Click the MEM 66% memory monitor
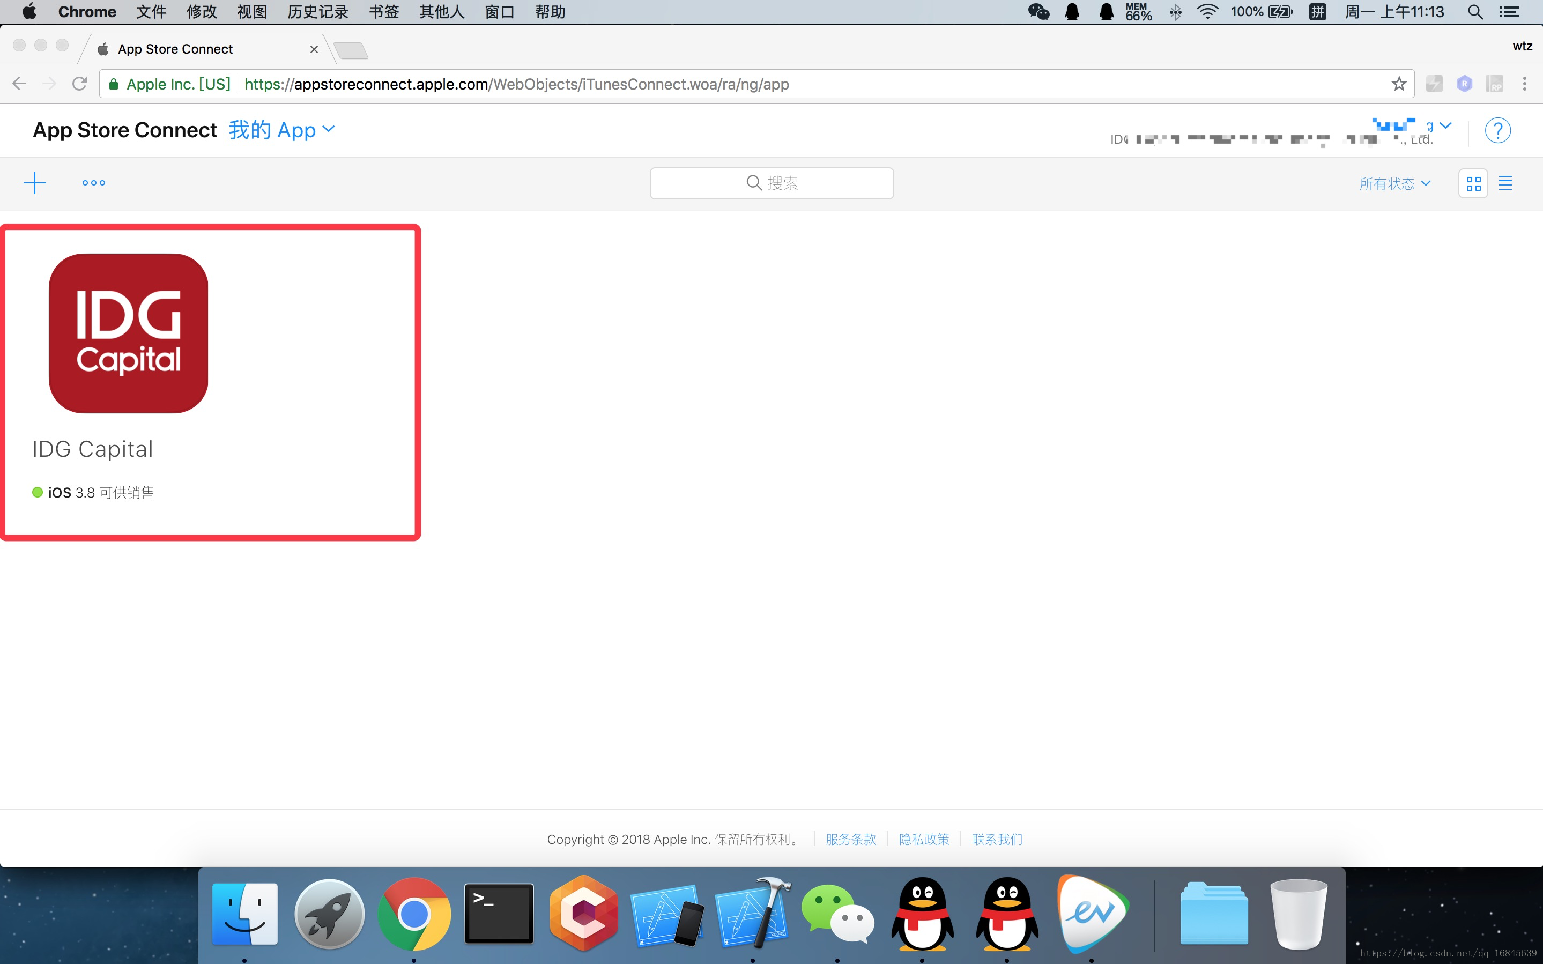Image resolution: width=1543 pixels, height=964 pixels. (x=1138, y=11)
